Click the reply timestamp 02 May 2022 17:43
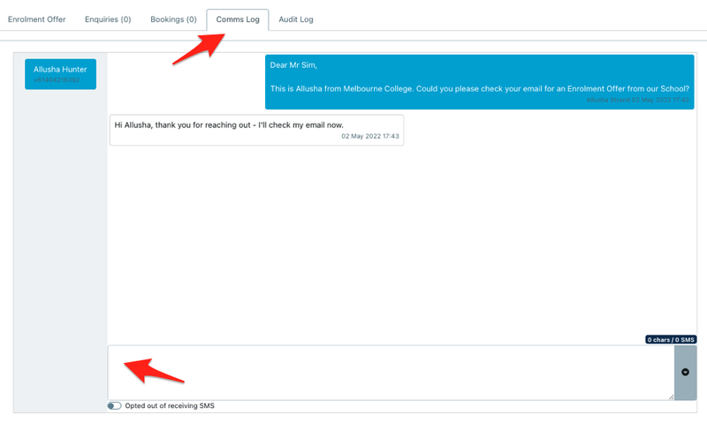This screenshot has height=423, width=707. click(x=370, y=137)
